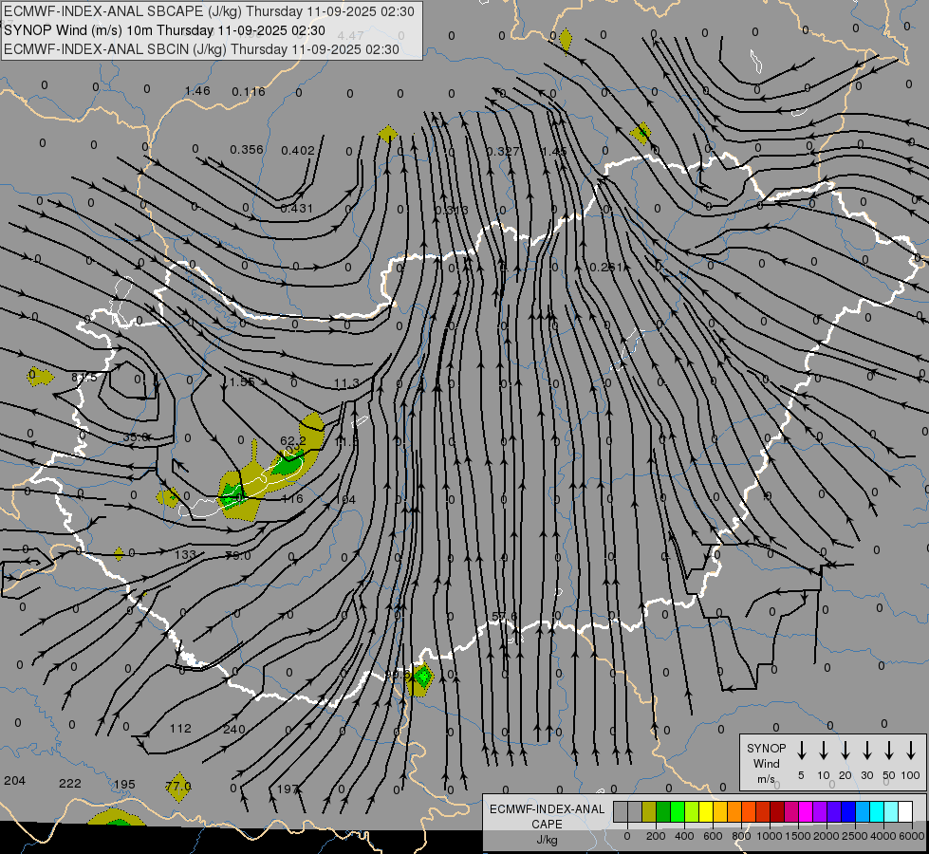Click the 62.2 value near green area
Screen dimensions: 929x854
pyautogui.click(x=293, y=440)
